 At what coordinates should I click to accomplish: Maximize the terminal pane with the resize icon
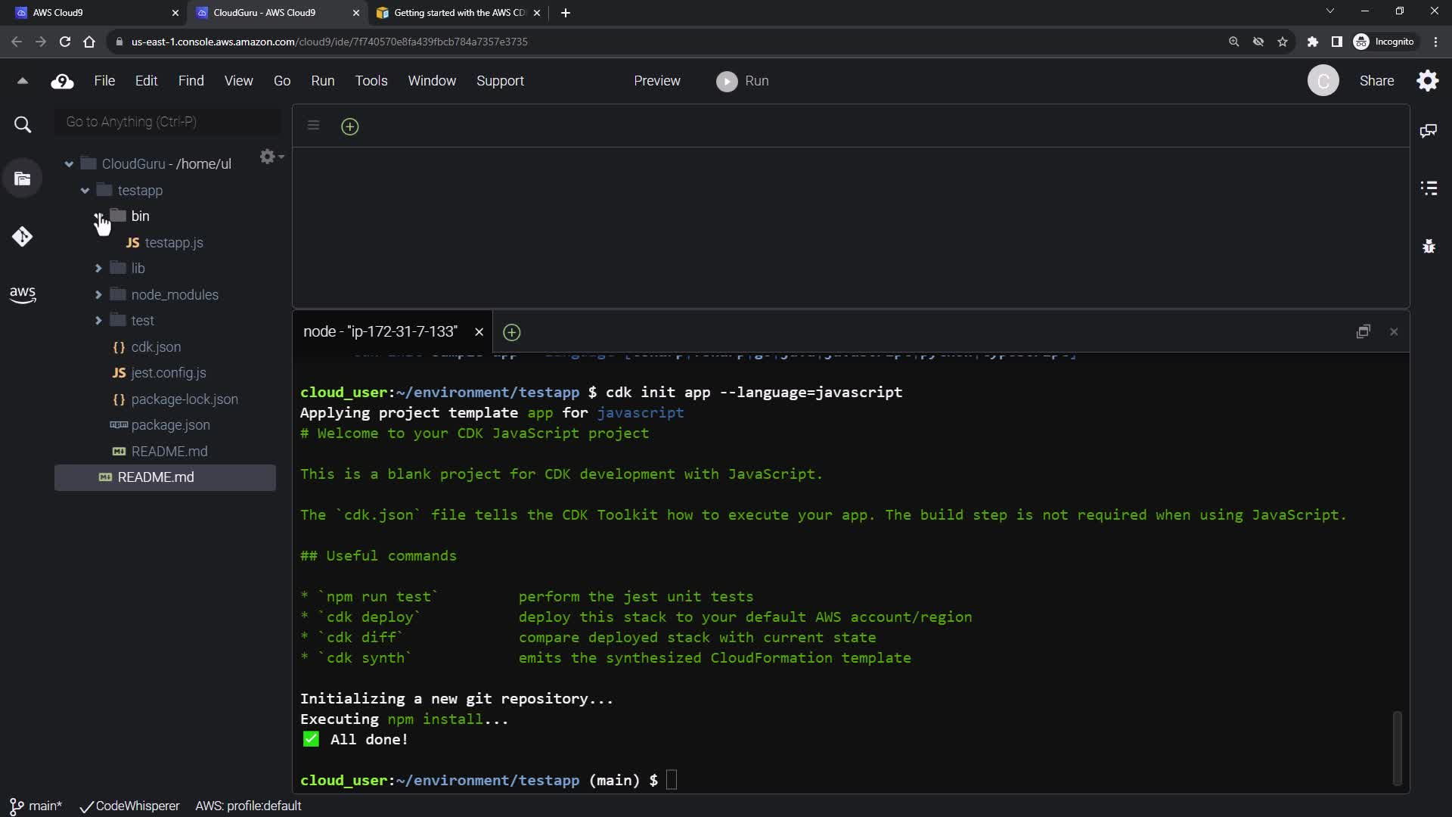click(x=1363, y=331)
